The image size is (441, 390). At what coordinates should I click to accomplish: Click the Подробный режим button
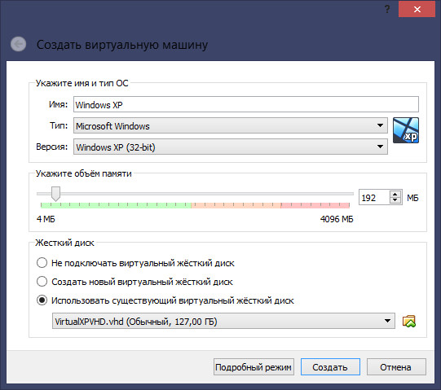point(254,367)
